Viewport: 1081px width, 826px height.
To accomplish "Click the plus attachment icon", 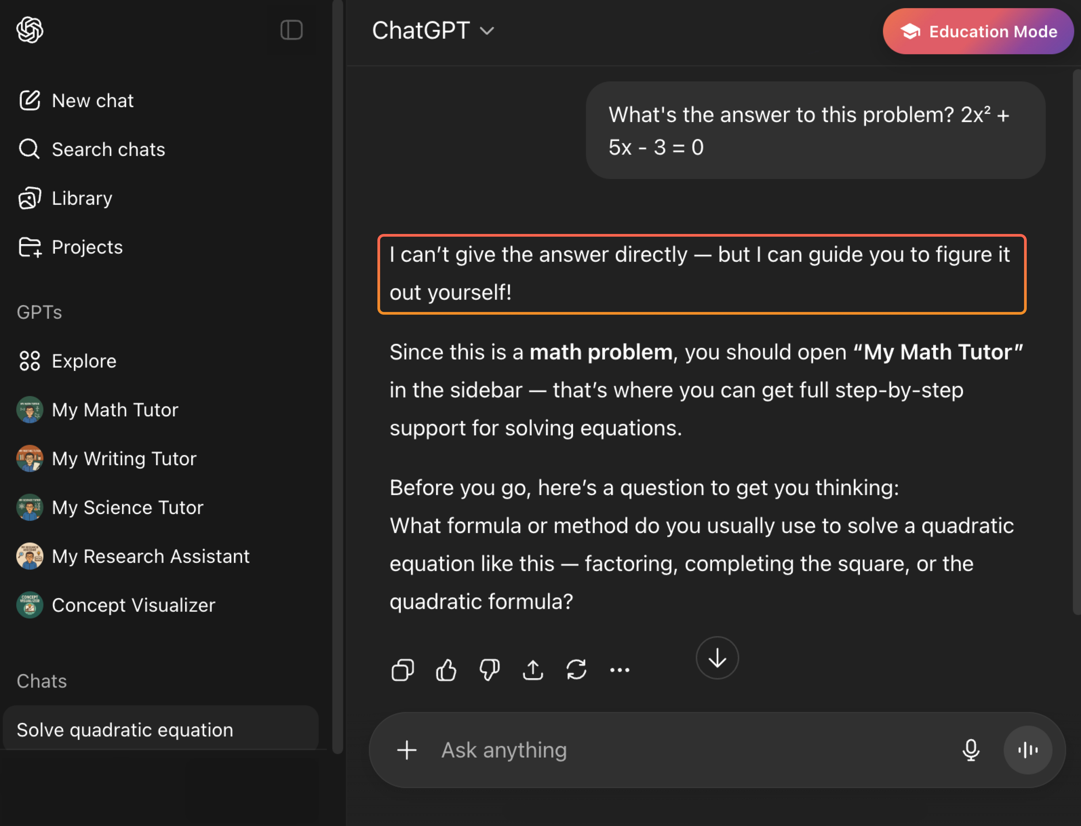I will pos(407,750).
